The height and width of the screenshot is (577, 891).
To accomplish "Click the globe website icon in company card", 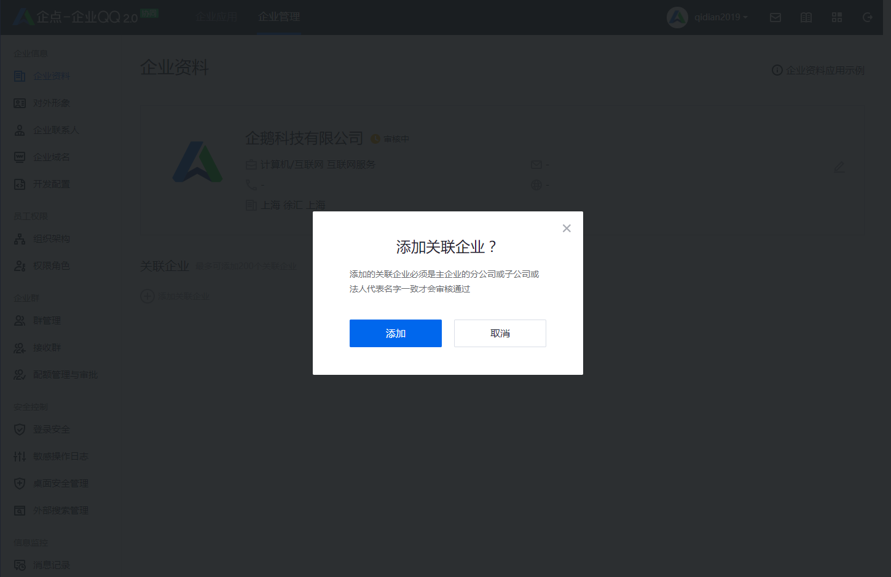I will (x=536, y=184).
